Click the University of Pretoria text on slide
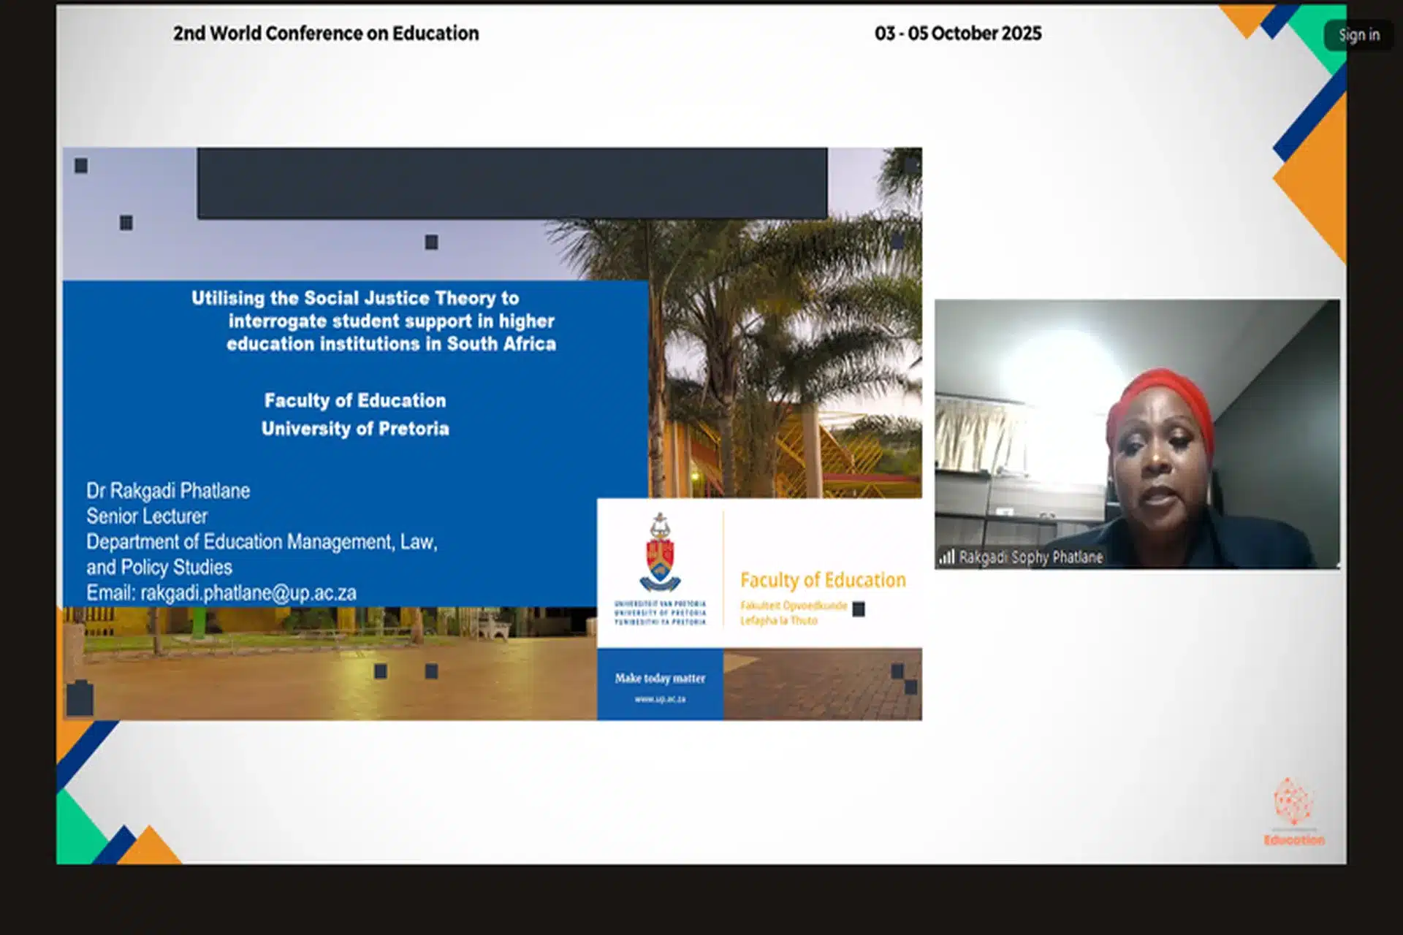 click(x=355, y=429)
